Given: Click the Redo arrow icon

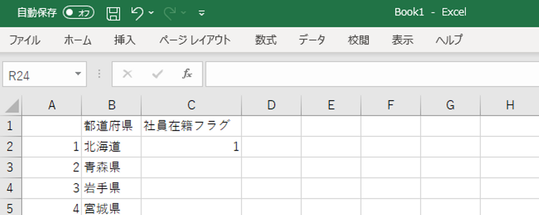Looking at the screenshot, I should pos(170,13).
